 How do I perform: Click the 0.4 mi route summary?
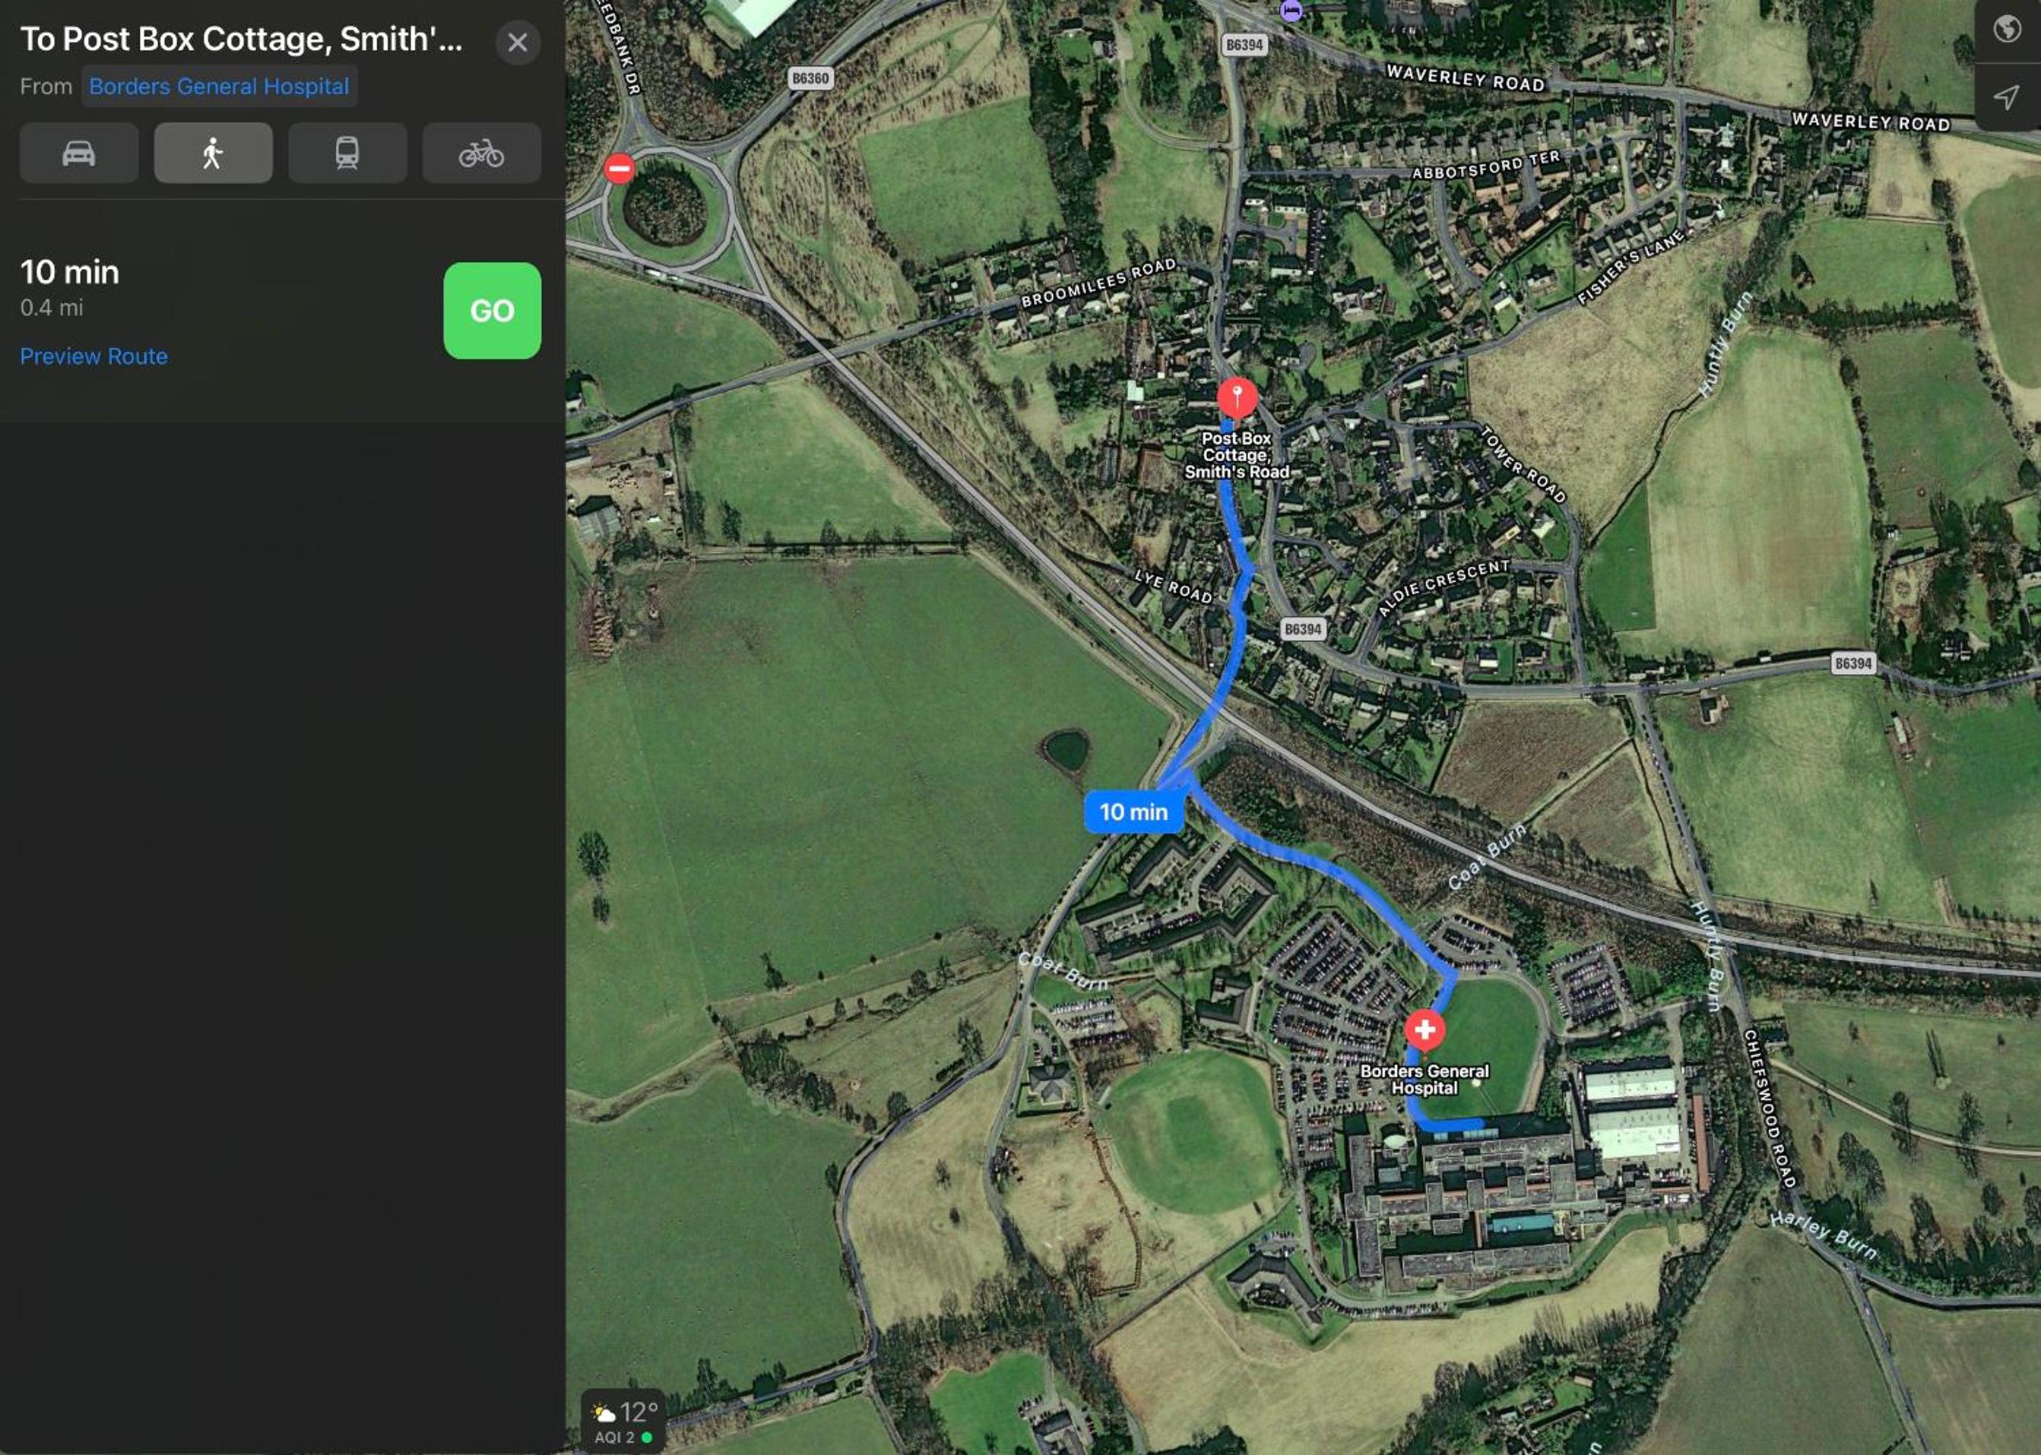pos(52,307)
